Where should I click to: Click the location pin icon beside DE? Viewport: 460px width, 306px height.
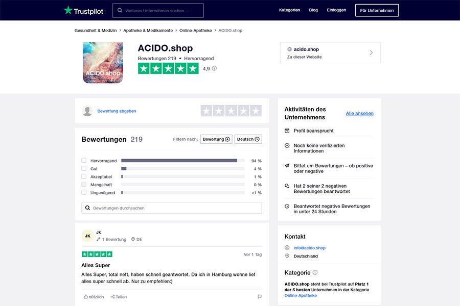pos(133,239)
